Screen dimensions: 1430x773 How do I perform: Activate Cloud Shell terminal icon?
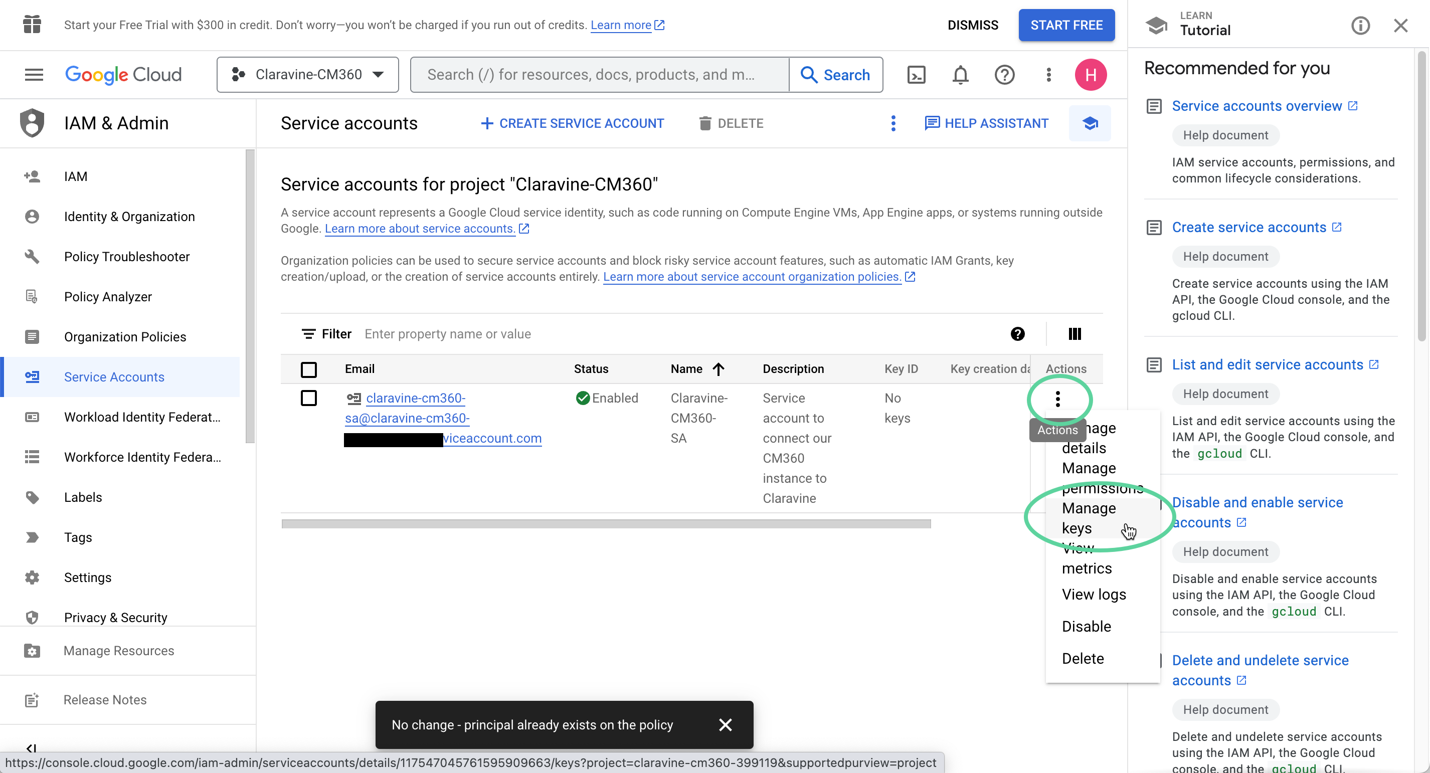tap(917, 74)
